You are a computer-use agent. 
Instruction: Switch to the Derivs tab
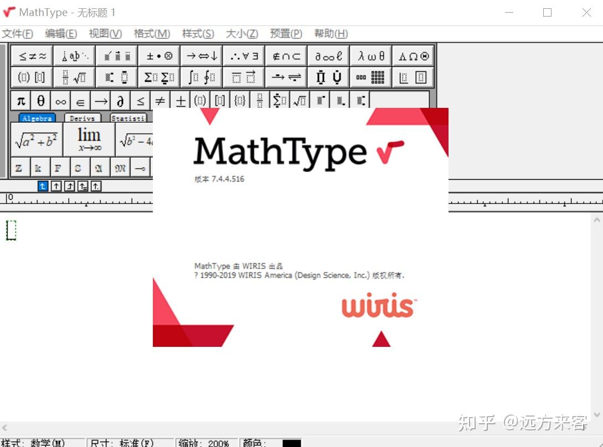81,117
